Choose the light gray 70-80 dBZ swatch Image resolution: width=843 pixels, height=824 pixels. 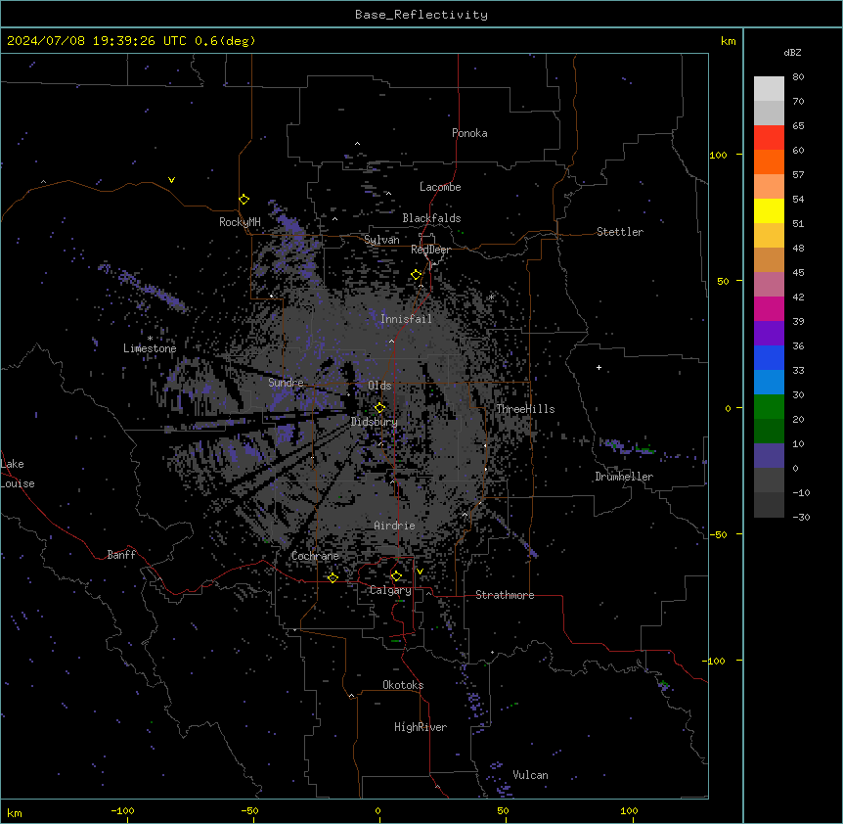(x=769, y=89)
